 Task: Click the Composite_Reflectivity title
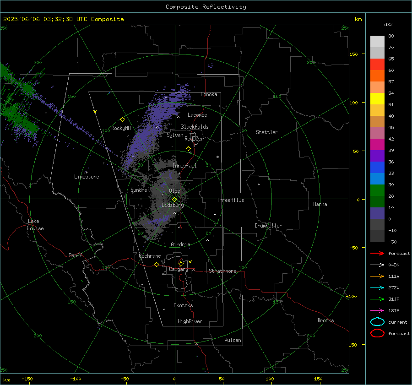[x=206, y=7]
